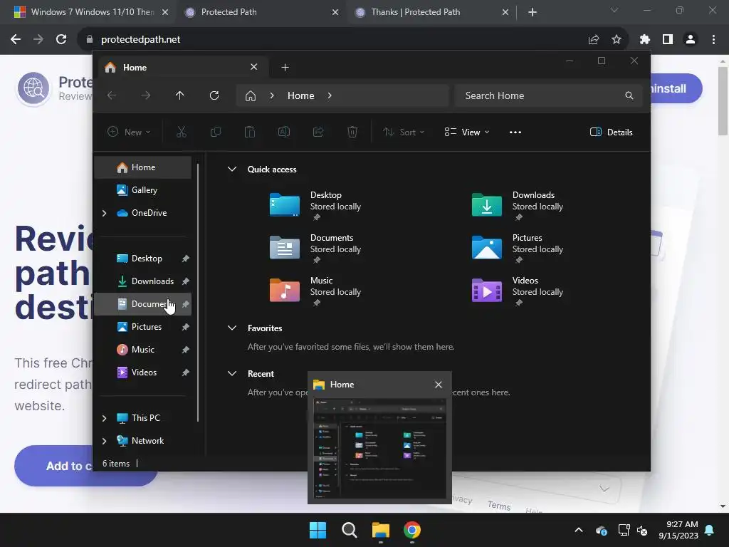
Task: Refresh the File Explorer view
Action: click(214, 95)
